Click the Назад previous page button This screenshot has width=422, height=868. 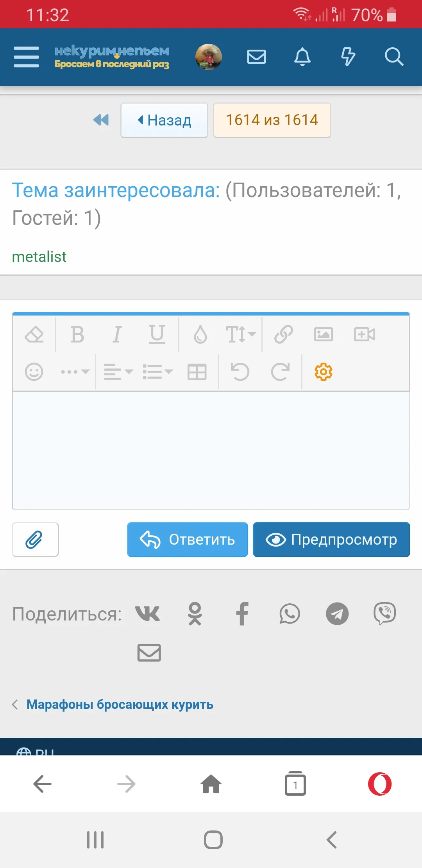point(164,120)
